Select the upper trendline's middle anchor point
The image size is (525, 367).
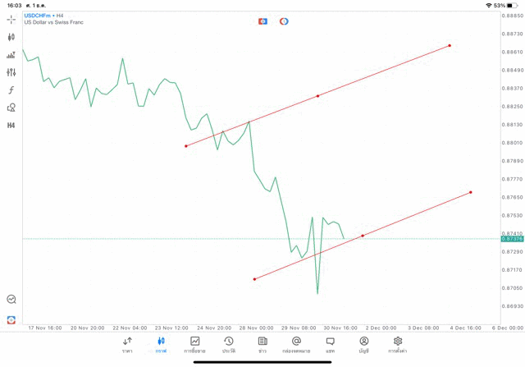(x=318, y=96)
